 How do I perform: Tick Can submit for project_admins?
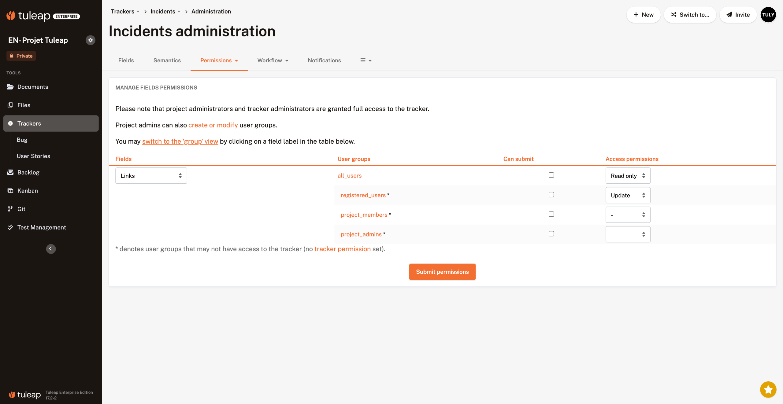tap(551, 234)
